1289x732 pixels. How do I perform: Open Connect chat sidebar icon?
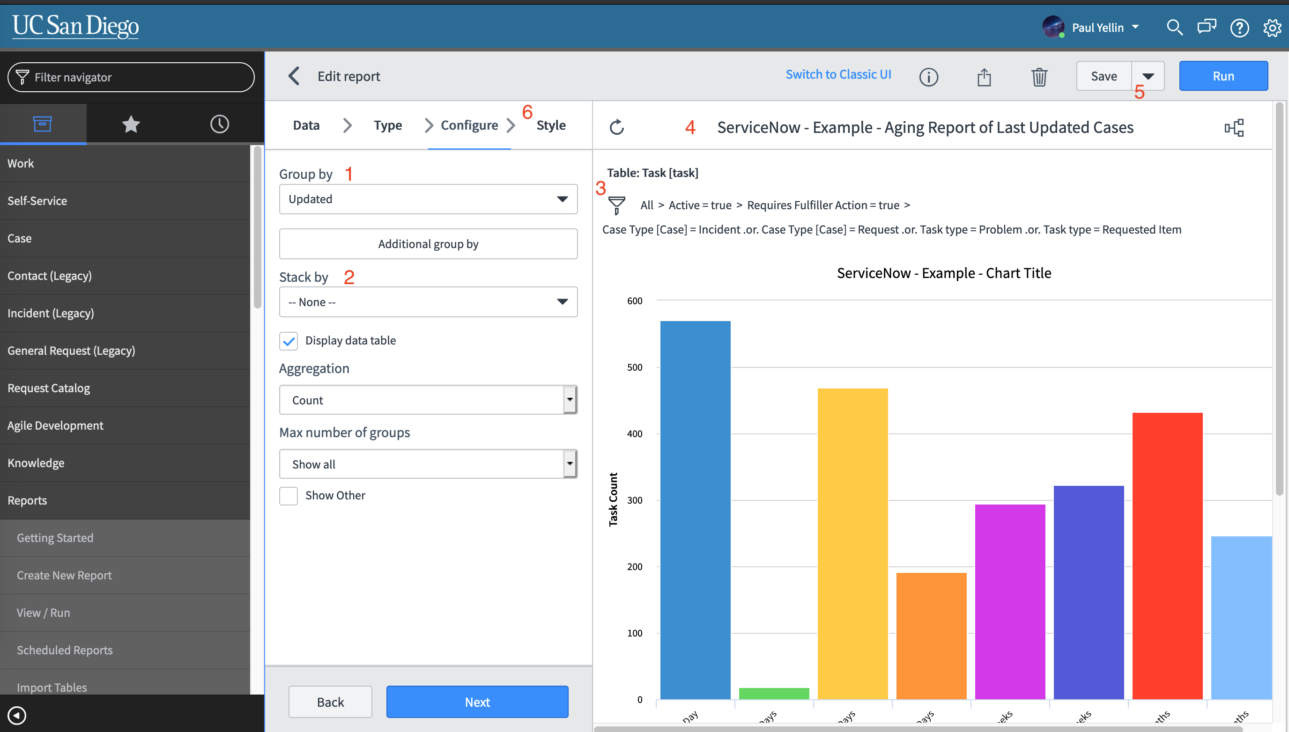[x=1207, y=27]
